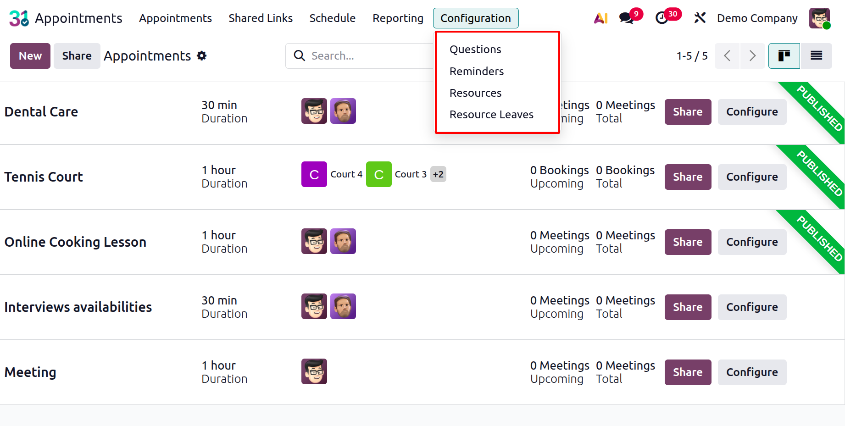
Task: Open the Configuration menu
Action: pos(476,18)
